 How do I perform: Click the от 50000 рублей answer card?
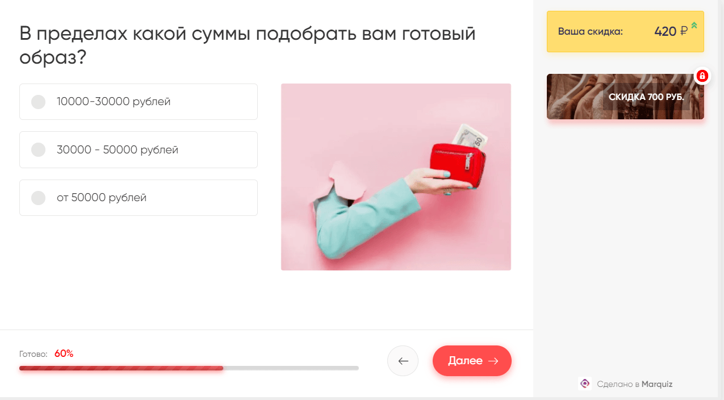coord(139,198)
